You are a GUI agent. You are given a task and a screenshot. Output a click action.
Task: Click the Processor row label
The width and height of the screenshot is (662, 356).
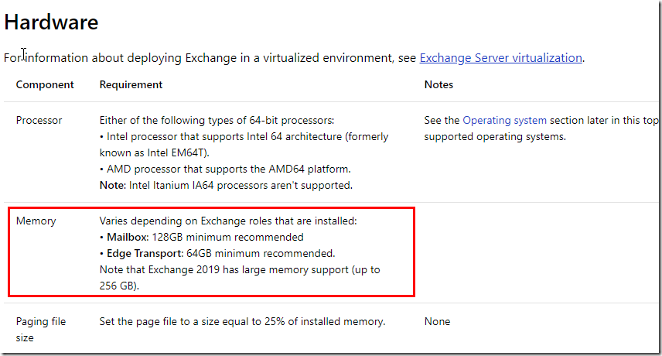tap(39, 121)
